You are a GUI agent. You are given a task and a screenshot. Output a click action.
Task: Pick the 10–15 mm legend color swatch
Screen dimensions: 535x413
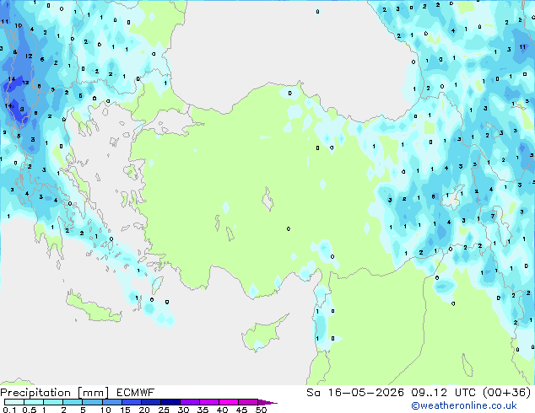click(x=111, y=402)
